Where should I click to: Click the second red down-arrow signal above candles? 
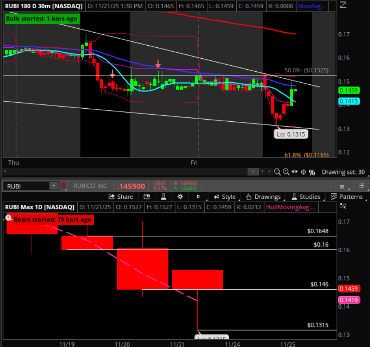pos(158,64)
